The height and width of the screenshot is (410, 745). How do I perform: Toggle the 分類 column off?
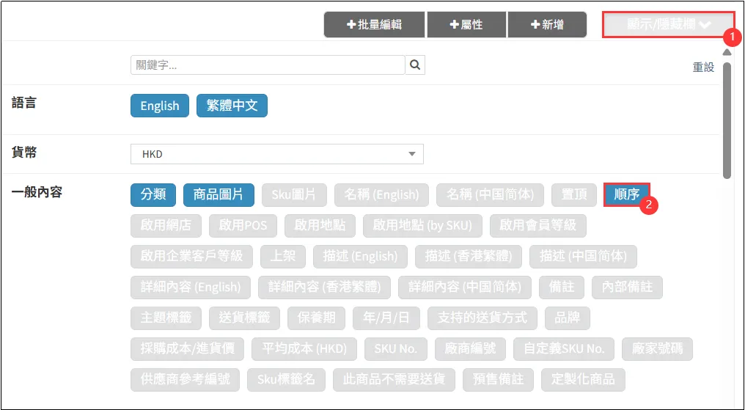click(x=153, y=194)
